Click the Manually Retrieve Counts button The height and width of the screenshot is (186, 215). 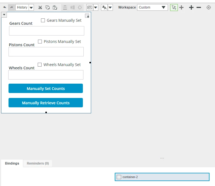[x=46, y=103]
